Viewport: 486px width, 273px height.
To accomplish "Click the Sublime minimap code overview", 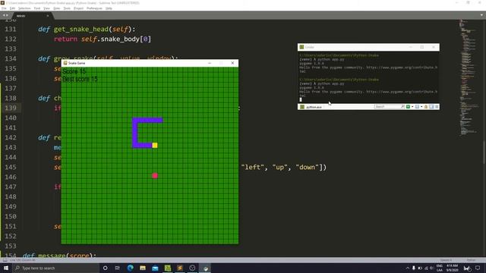I will [x=468, y=77].
